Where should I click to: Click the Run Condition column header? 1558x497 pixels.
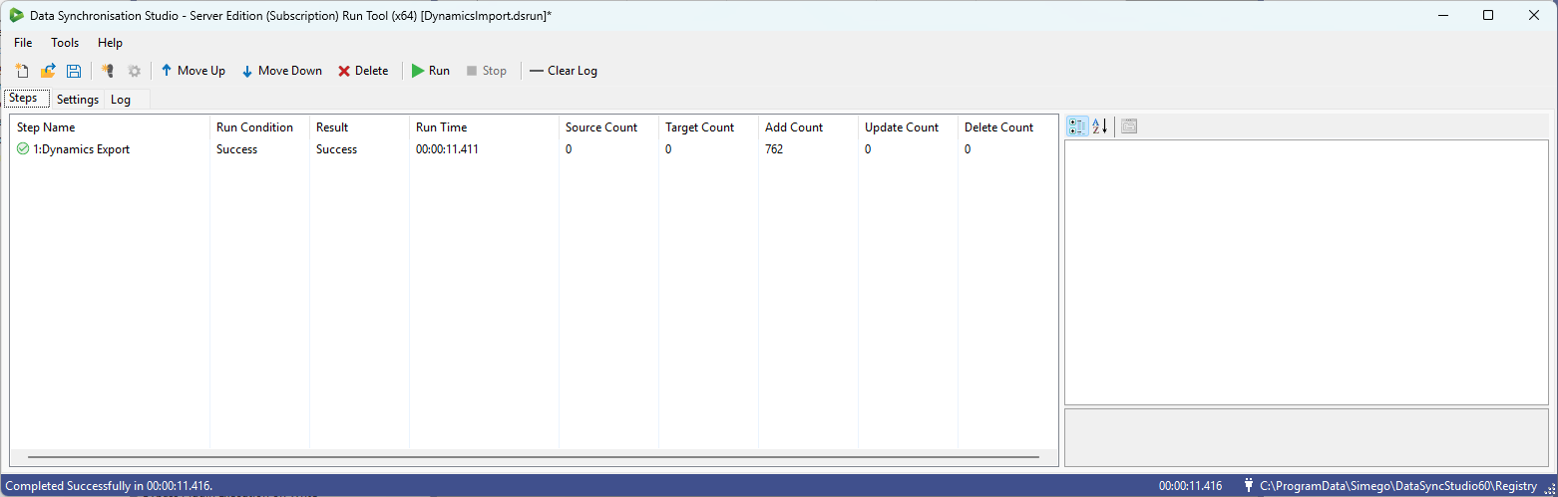(259, 127)
